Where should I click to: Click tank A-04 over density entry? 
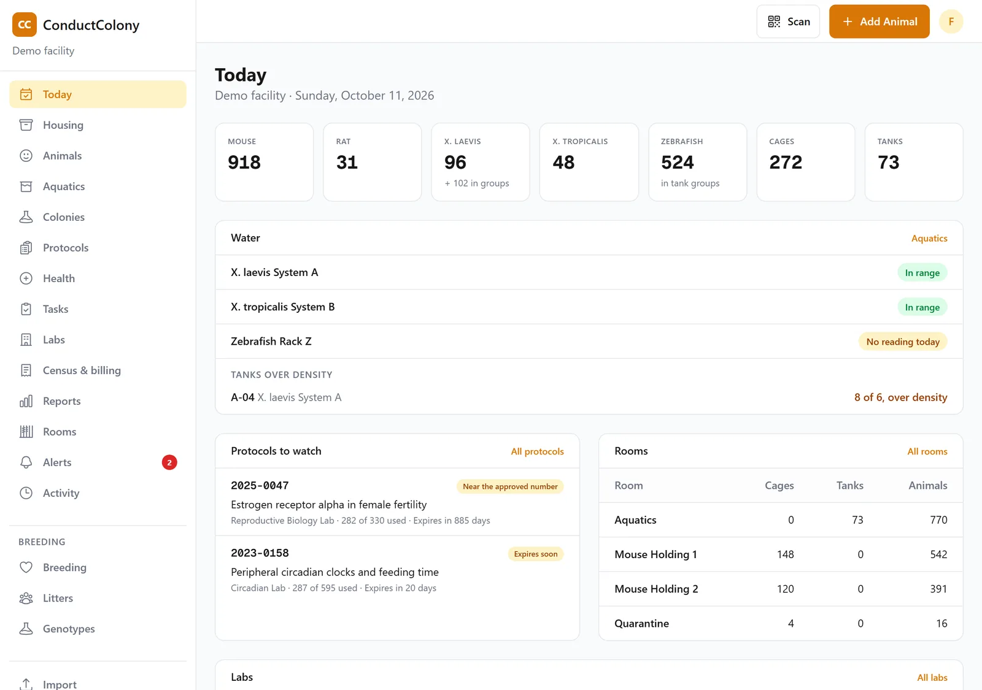(x=589, y=397)
